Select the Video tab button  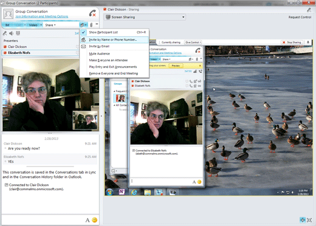pos(33,25)
